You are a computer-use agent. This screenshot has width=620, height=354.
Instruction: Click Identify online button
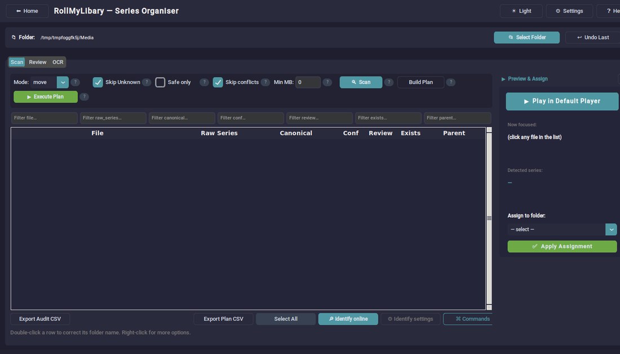(x=348, y=319)
